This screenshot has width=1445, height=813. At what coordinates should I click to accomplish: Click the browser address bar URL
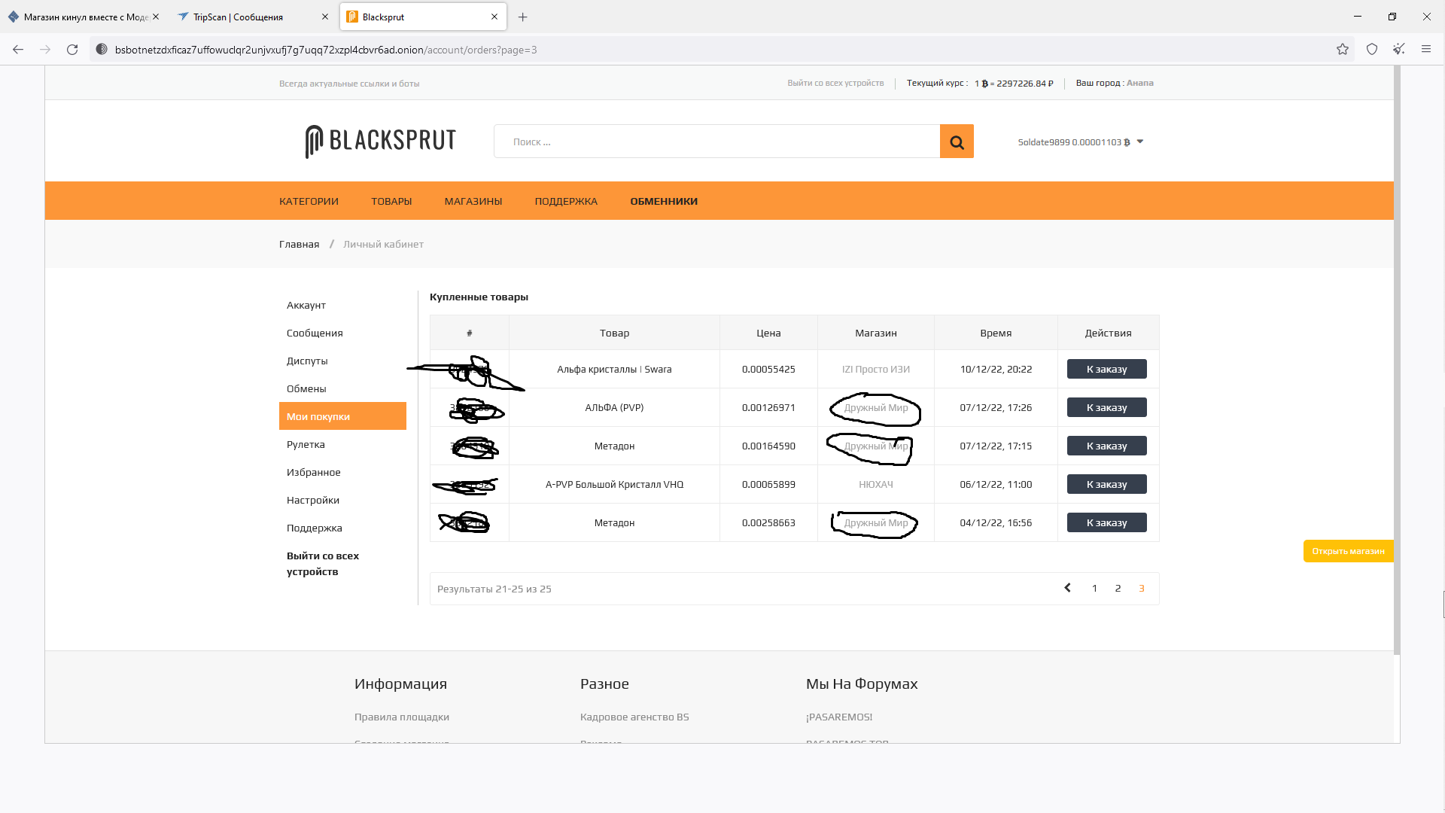click(x=326, y=50)
